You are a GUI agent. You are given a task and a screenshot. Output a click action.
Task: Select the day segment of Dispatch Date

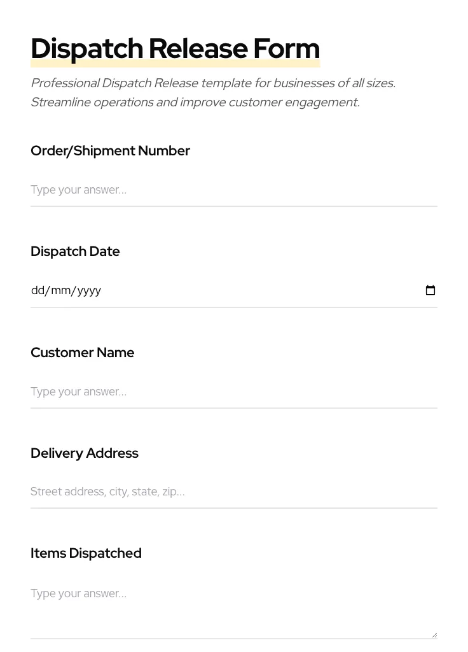(x=38, y=290)
